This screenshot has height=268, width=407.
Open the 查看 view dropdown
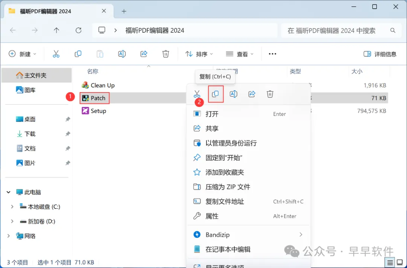coord(240,54)
